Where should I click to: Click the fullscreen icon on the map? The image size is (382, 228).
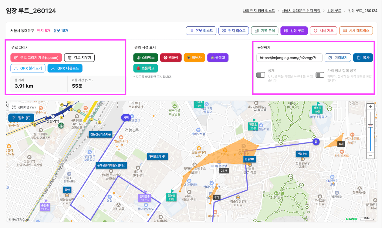14,107
